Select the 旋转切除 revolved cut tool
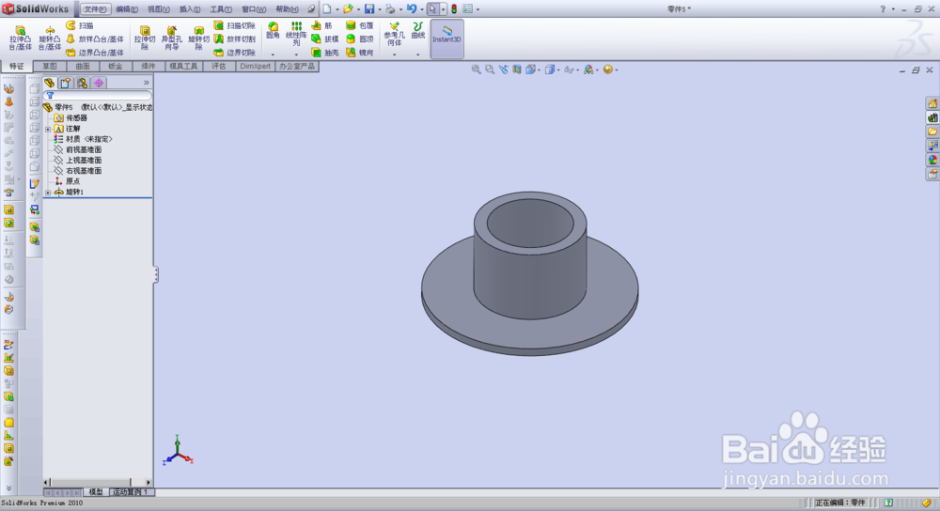Image resolution: width=940 pixels, height=511 pixels. 198,39
